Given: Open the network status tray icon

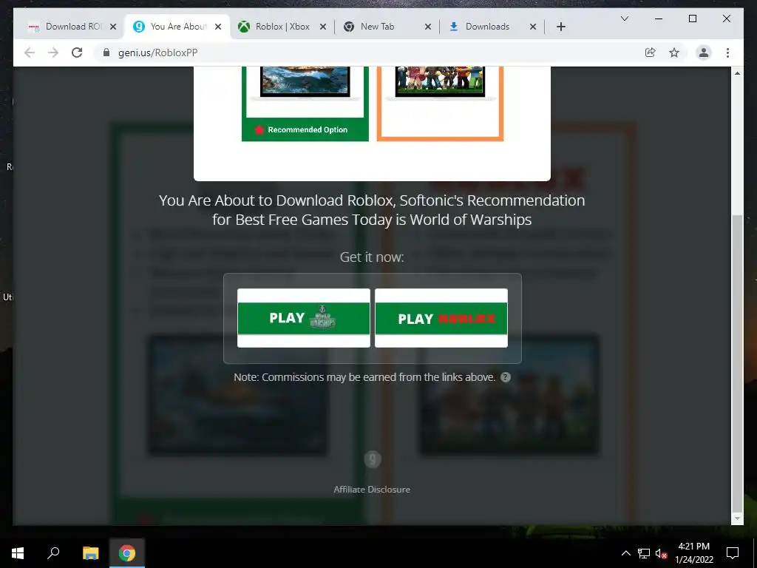Looking at the screenshot, I should point(644,553).
